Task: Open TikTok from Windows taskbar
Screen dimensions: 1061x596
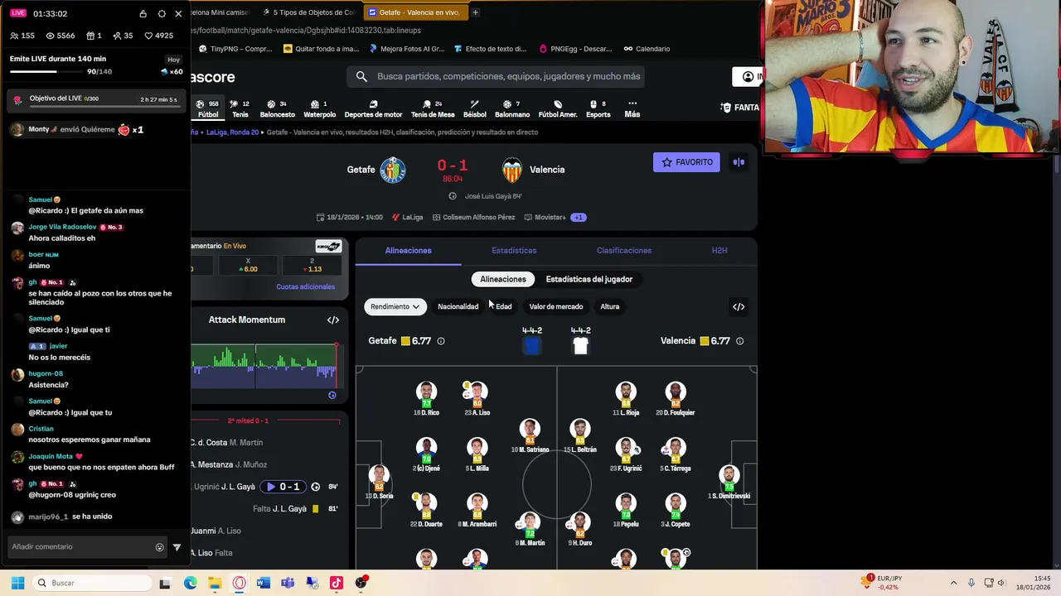Action: (336, 583)
